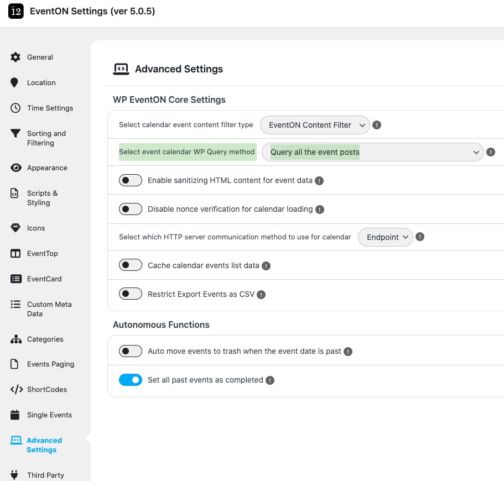504x481 pixels.
Task: Open Third Party settings section
Action: (x=45, y=475)
